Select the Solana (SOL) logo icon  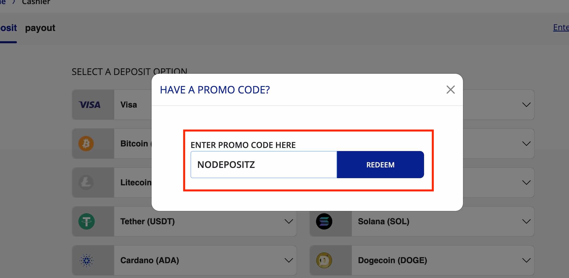[x=324, y=221]
